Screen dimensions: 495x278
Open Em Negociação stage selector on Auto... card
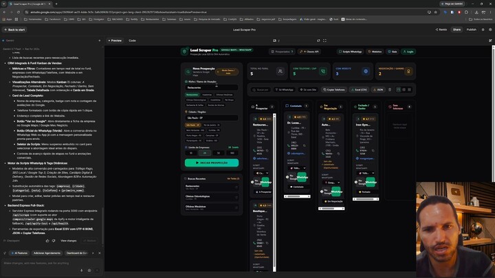(x=333, y=201)
